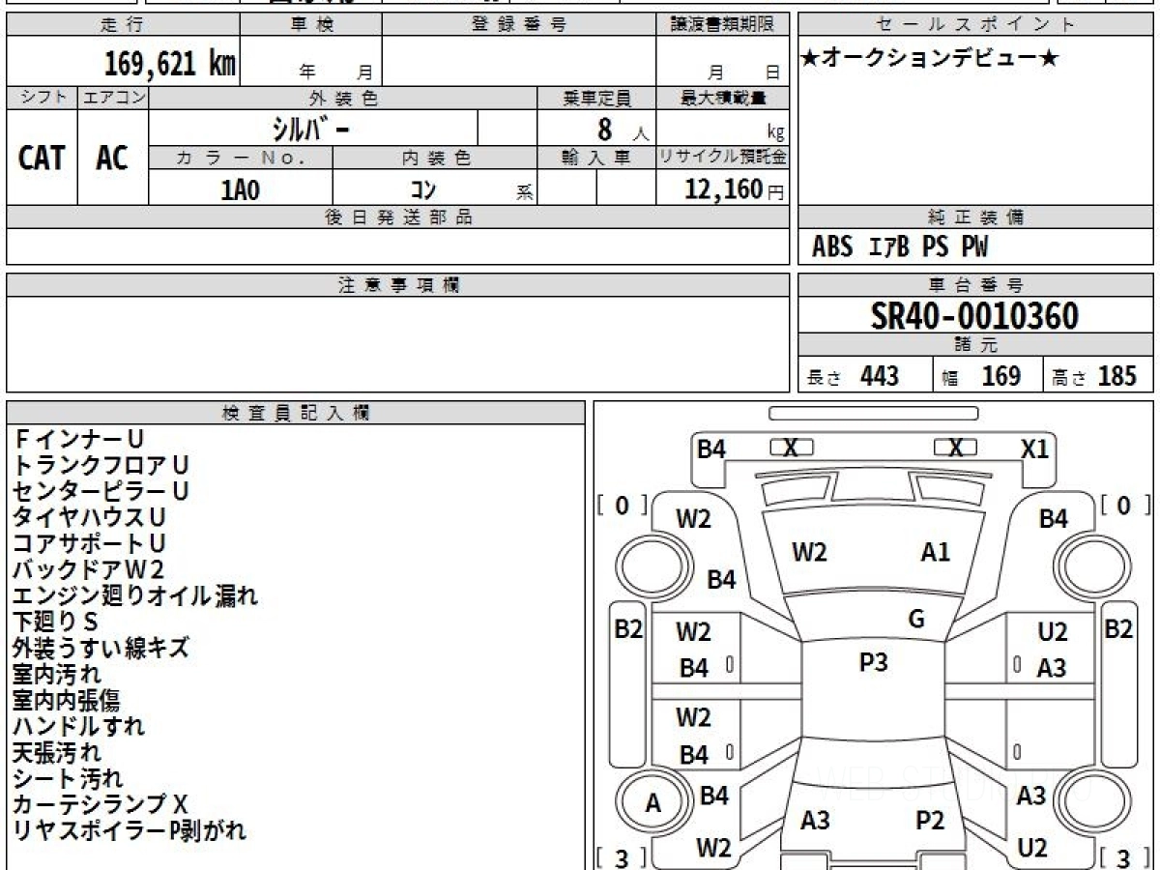Click the 車検 header cell

(310, 25)
